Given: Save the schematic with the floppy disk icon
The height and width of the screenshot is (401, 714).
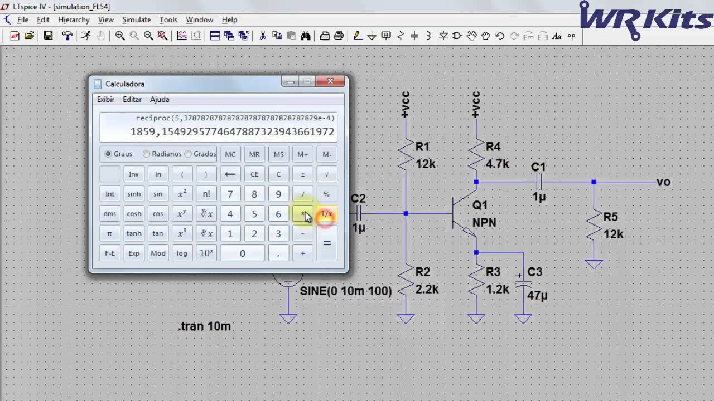Looking at the screenshot, I should 49,36.
